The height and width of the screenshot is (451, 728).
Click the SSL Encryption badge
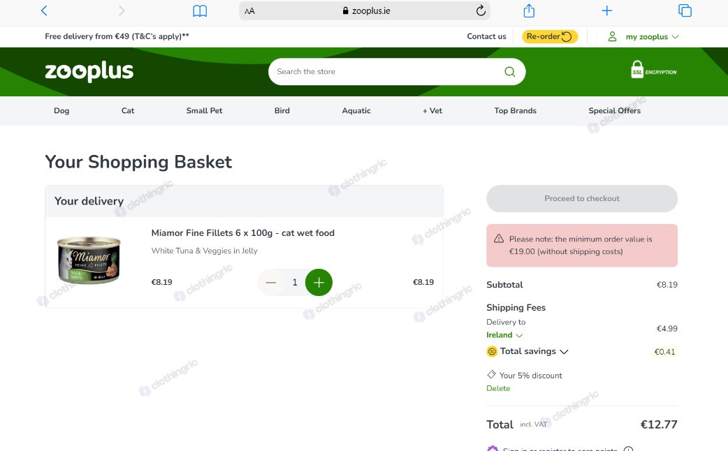coord(654,70)
